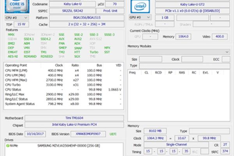Expand the Memory Modules dropdown list
234x156 pixels.
click(179, 52)
